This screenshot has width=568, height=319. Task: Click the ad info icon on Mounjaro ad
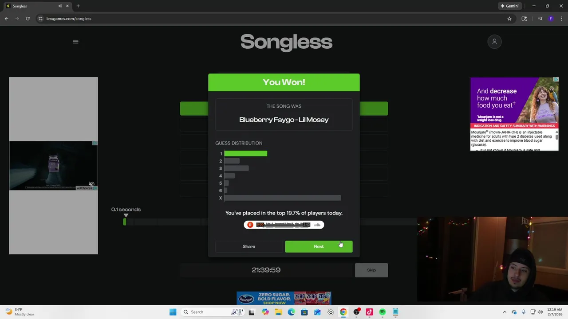pyautogui.click(x=556, y=79)
